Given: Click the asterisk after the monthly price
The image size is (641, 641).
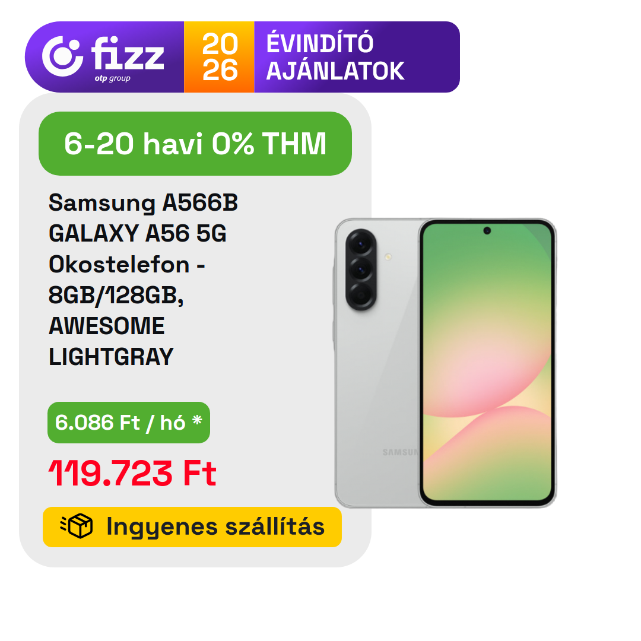Looking at the screenshot, I should (197, 420).
